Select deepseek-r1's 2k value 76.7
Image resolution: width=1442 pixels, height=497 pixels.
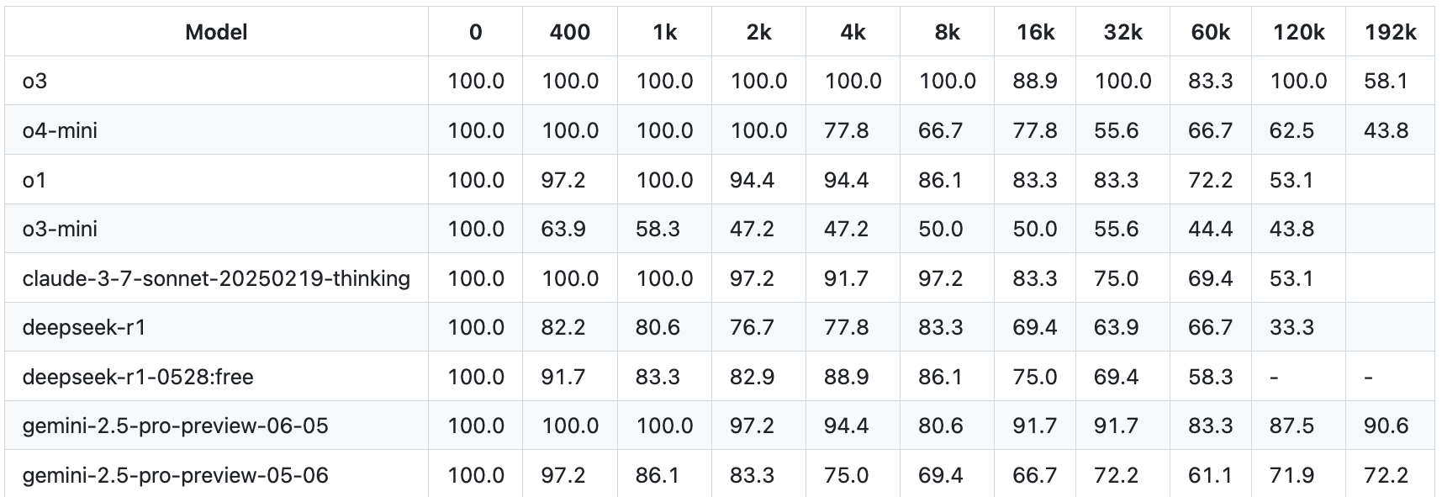752,327
